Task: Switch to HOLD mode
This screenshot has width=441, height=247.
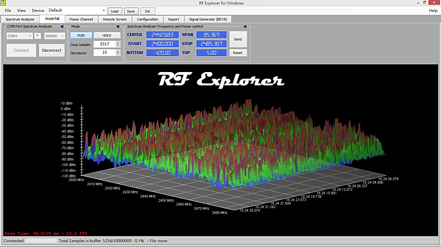Action: click(107, 35)
